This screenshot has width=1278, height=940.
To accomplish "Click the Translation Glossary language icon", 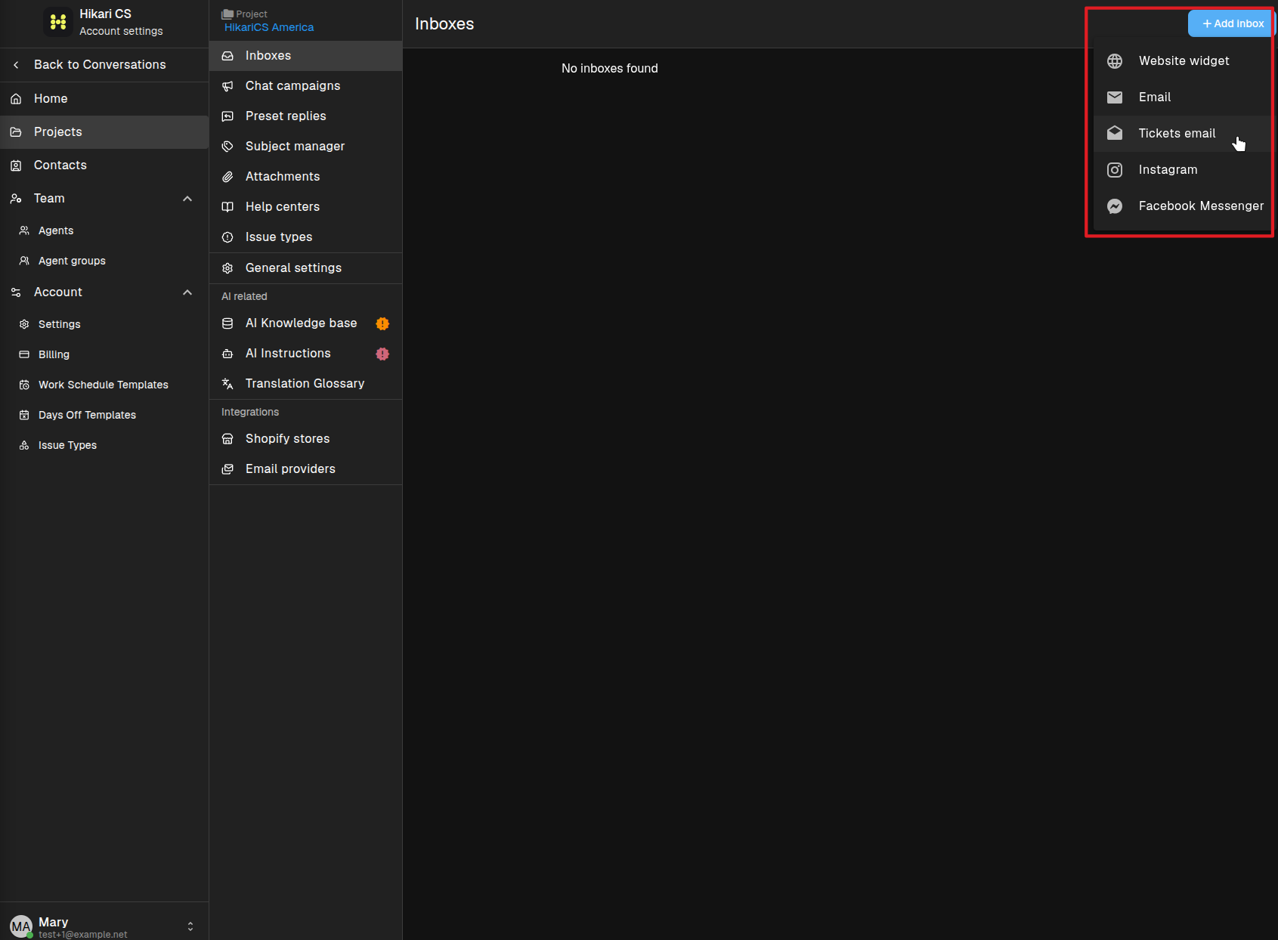I will [x=227, y=384].
